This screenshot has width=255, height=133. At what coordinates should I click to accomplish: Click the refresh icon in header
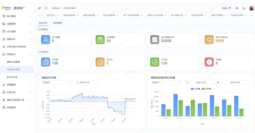[46, 8]
